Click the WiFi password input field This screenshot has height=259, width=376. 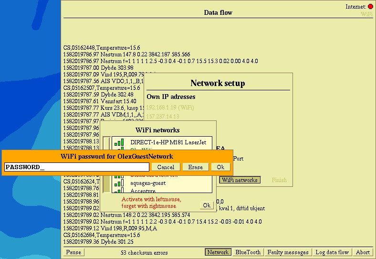pos(77,167)
